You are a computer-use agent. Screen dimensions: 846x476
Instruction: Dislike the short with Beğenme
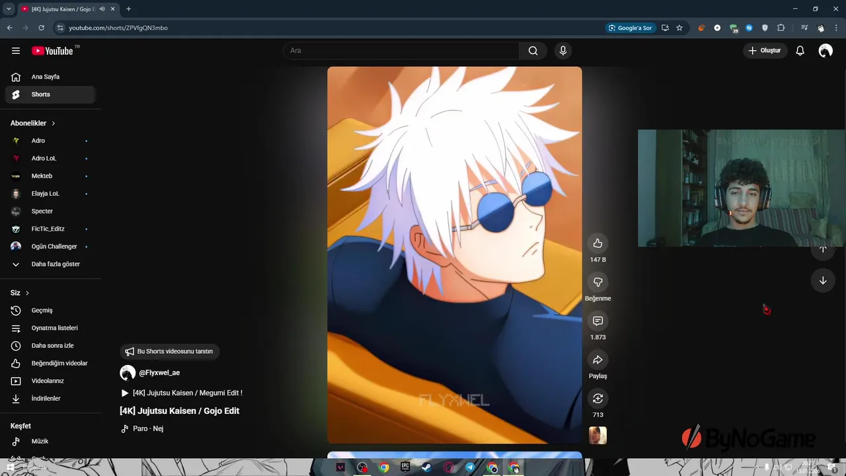click(x=597, y=282)
